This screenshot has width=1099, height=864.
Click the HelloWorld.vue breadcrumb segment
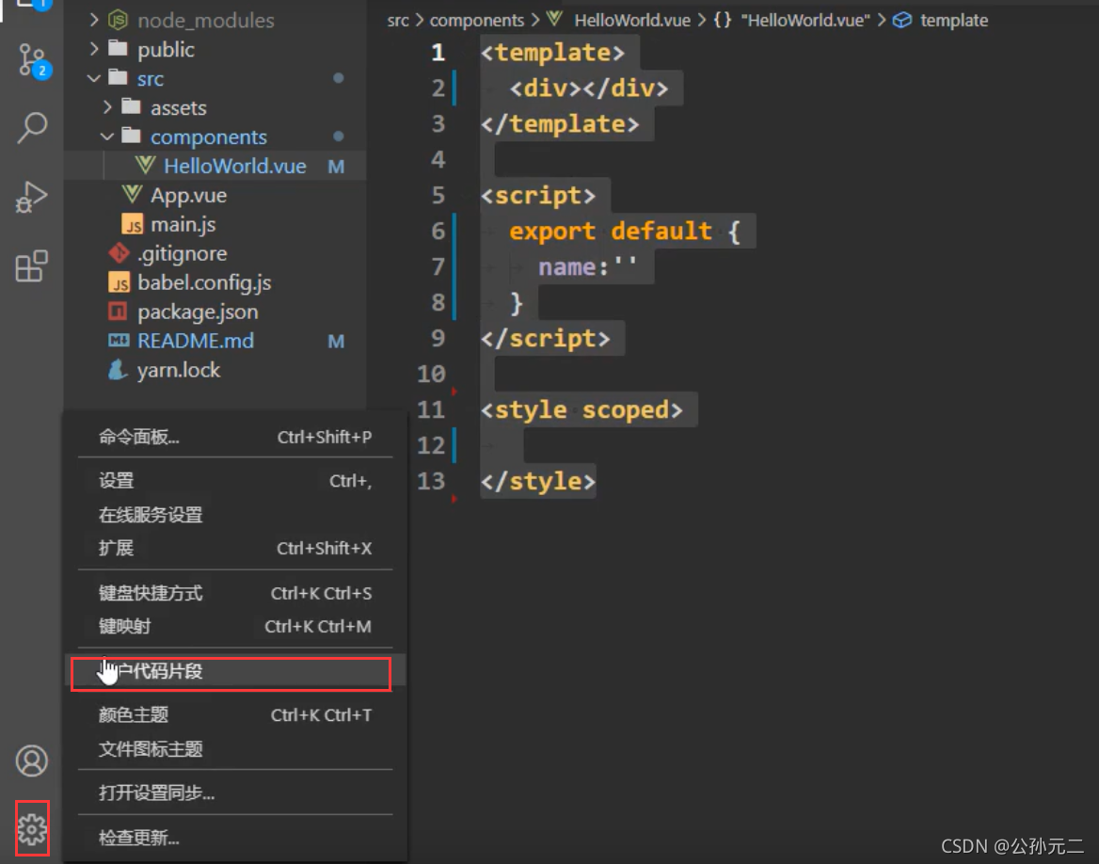[x=632, y=21]
